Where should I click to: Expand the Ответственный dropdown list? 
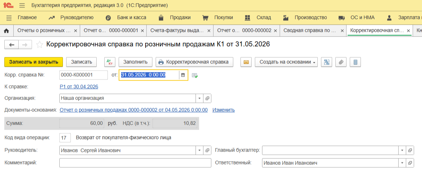[x=403, y=163]
